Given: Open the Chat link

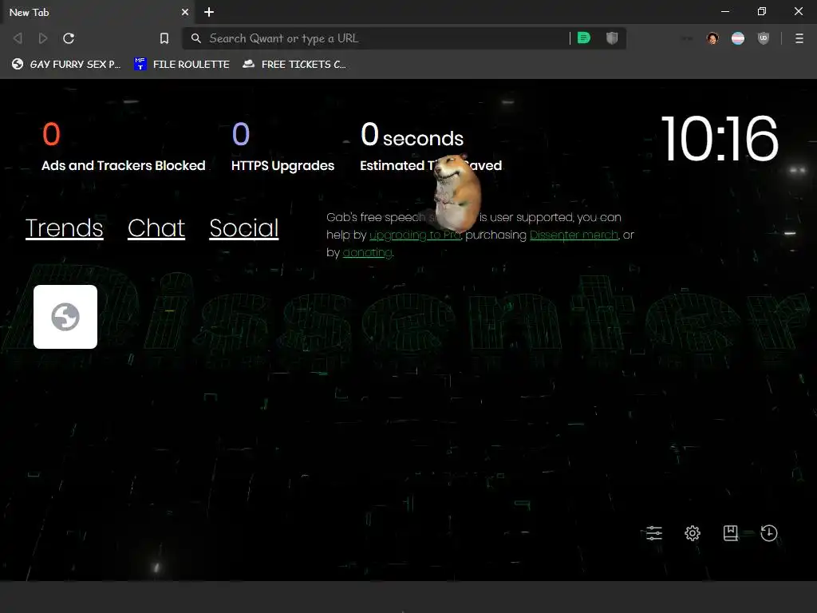Looking at the screenshot, I should [x=156, y=227].
